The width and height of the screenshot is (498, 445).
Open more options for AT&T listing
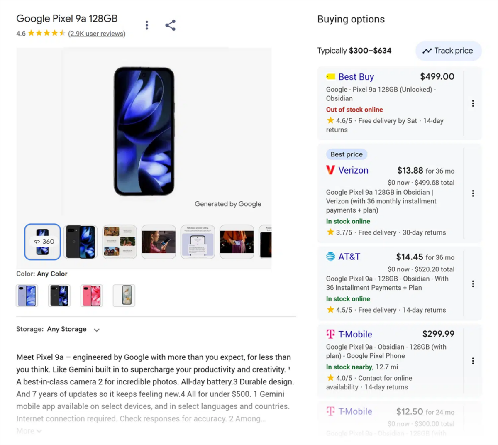[x=473, y=284]
